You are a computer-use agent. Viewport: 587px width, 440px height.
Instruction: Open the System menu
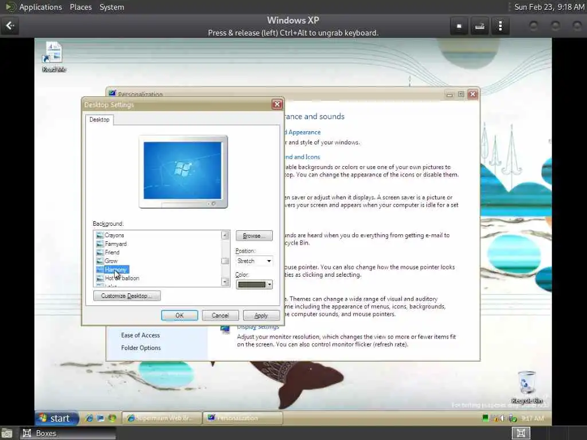point(112,7)
